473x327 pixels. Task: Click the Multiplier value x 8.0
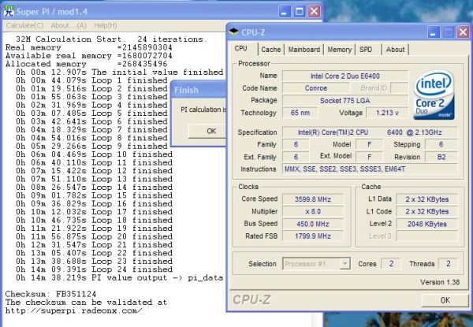point(313,211)
